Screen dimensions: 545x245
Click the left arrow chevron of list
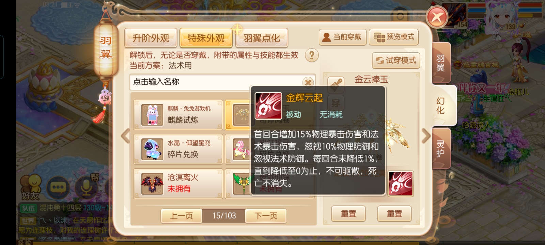pyautogui.click(x=126, y=136)
